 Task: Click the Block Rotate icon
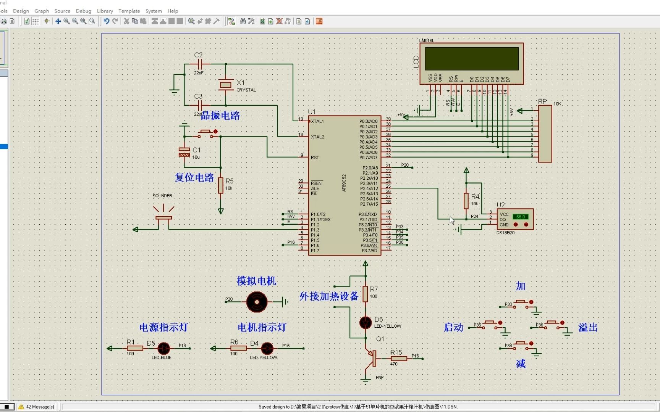coord(171,21)
